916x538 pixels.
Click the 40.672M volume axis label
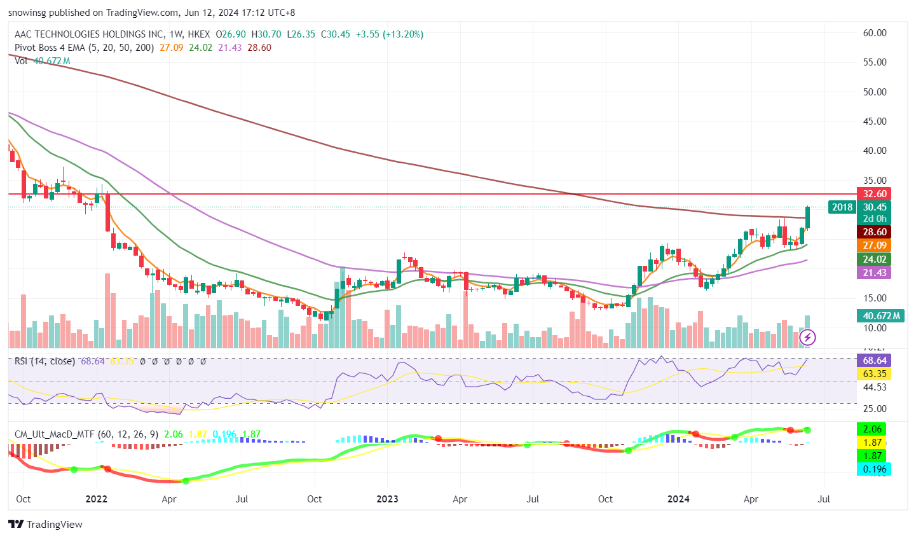881,316
